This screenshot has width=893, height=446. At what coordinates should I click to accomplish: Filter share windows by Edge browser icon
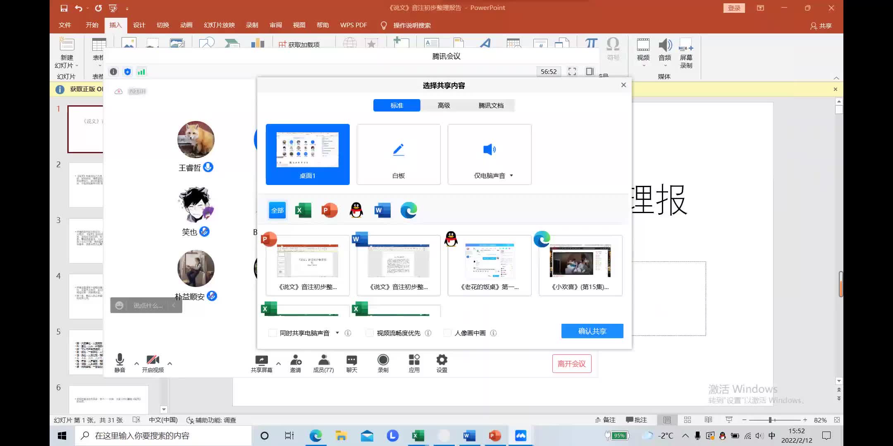[x=409, y=211]
